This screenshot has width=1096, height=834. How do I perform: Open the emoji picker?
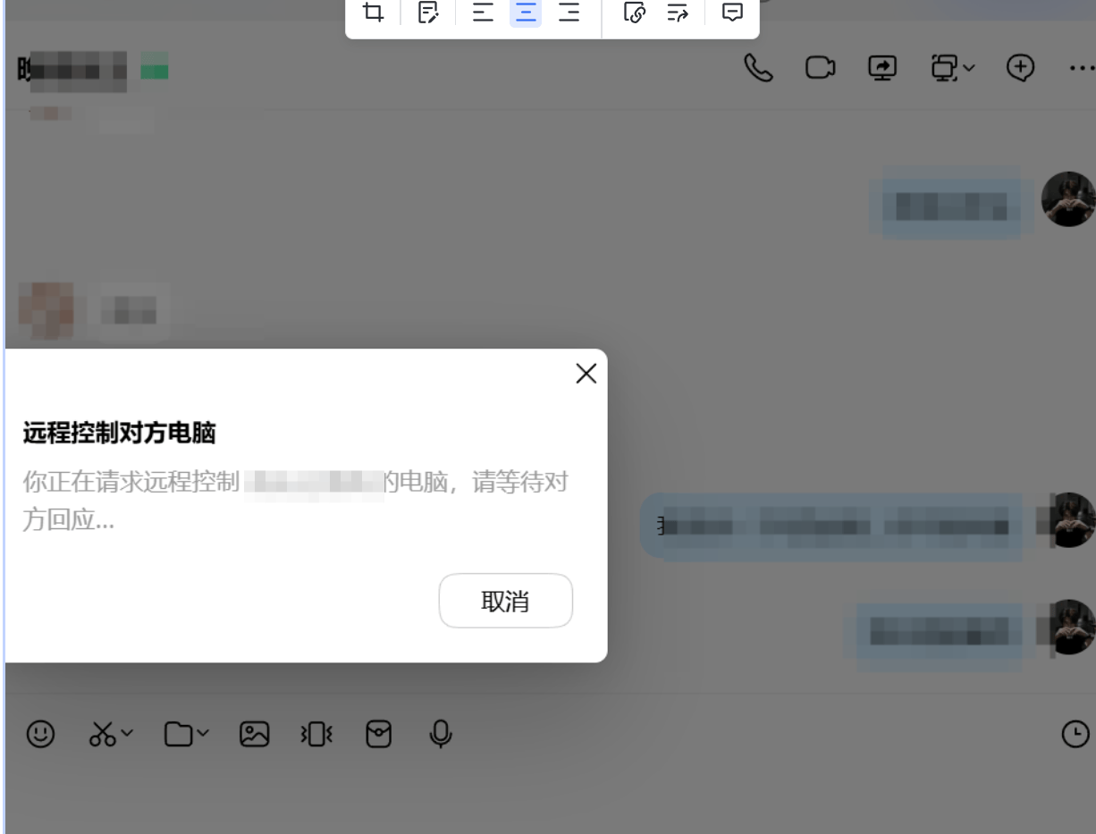(x=40, y=734)
